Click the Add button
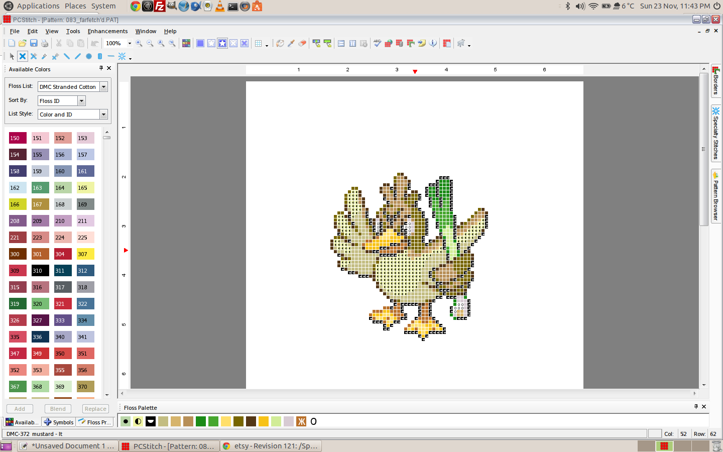Viewport: 723px width, 452px height. click(x=20, y=409)
